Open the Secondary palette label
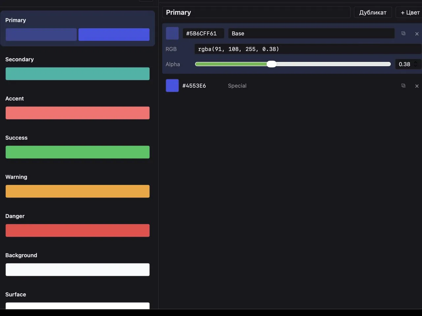422x316 pixels. [19, 59]
